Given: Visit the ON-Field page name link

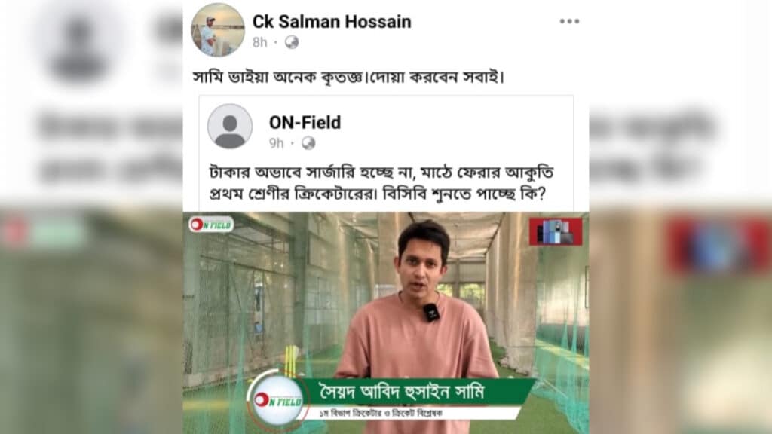Looking at the screenshot, I should (305, 122).
